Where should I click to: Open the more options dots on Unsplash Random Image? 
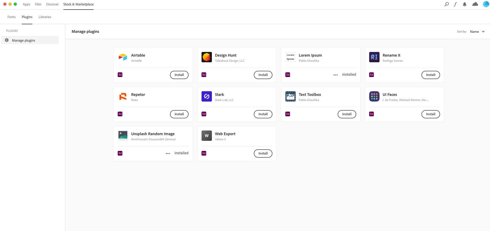pyautogui.click(x=168, y=153)
